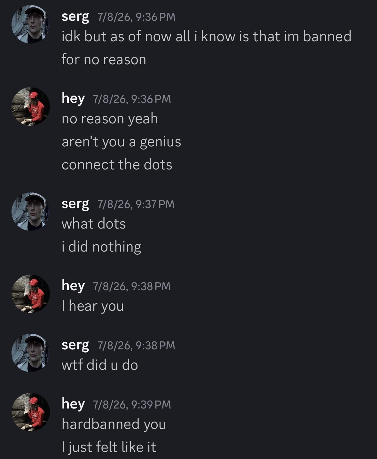The height and width of the screenshot is (459, 377).
Task: Click the 'hardbanned you' message
Action: (114, 424)
